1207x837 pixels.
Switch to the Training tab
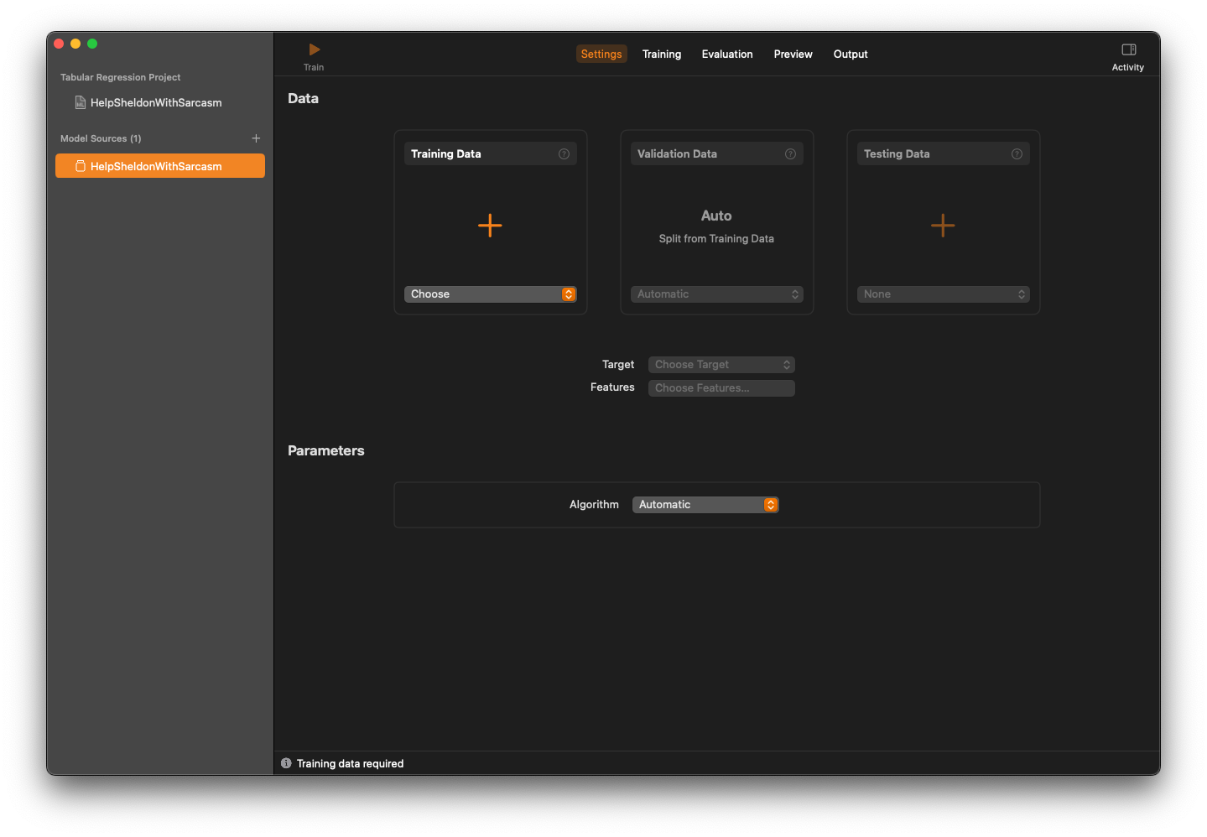coord(662,55)
